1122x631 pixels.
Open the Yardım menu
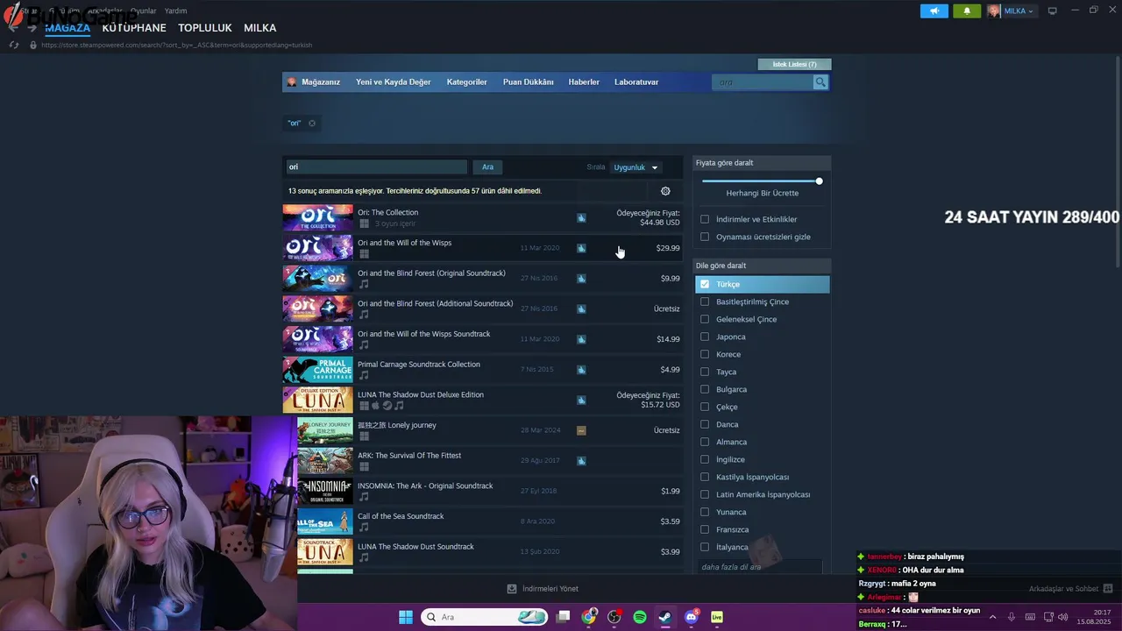click(175, 11)
